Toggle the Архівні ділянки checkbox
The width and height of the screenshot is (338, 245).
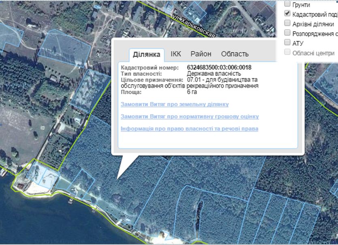click(287, 23)
